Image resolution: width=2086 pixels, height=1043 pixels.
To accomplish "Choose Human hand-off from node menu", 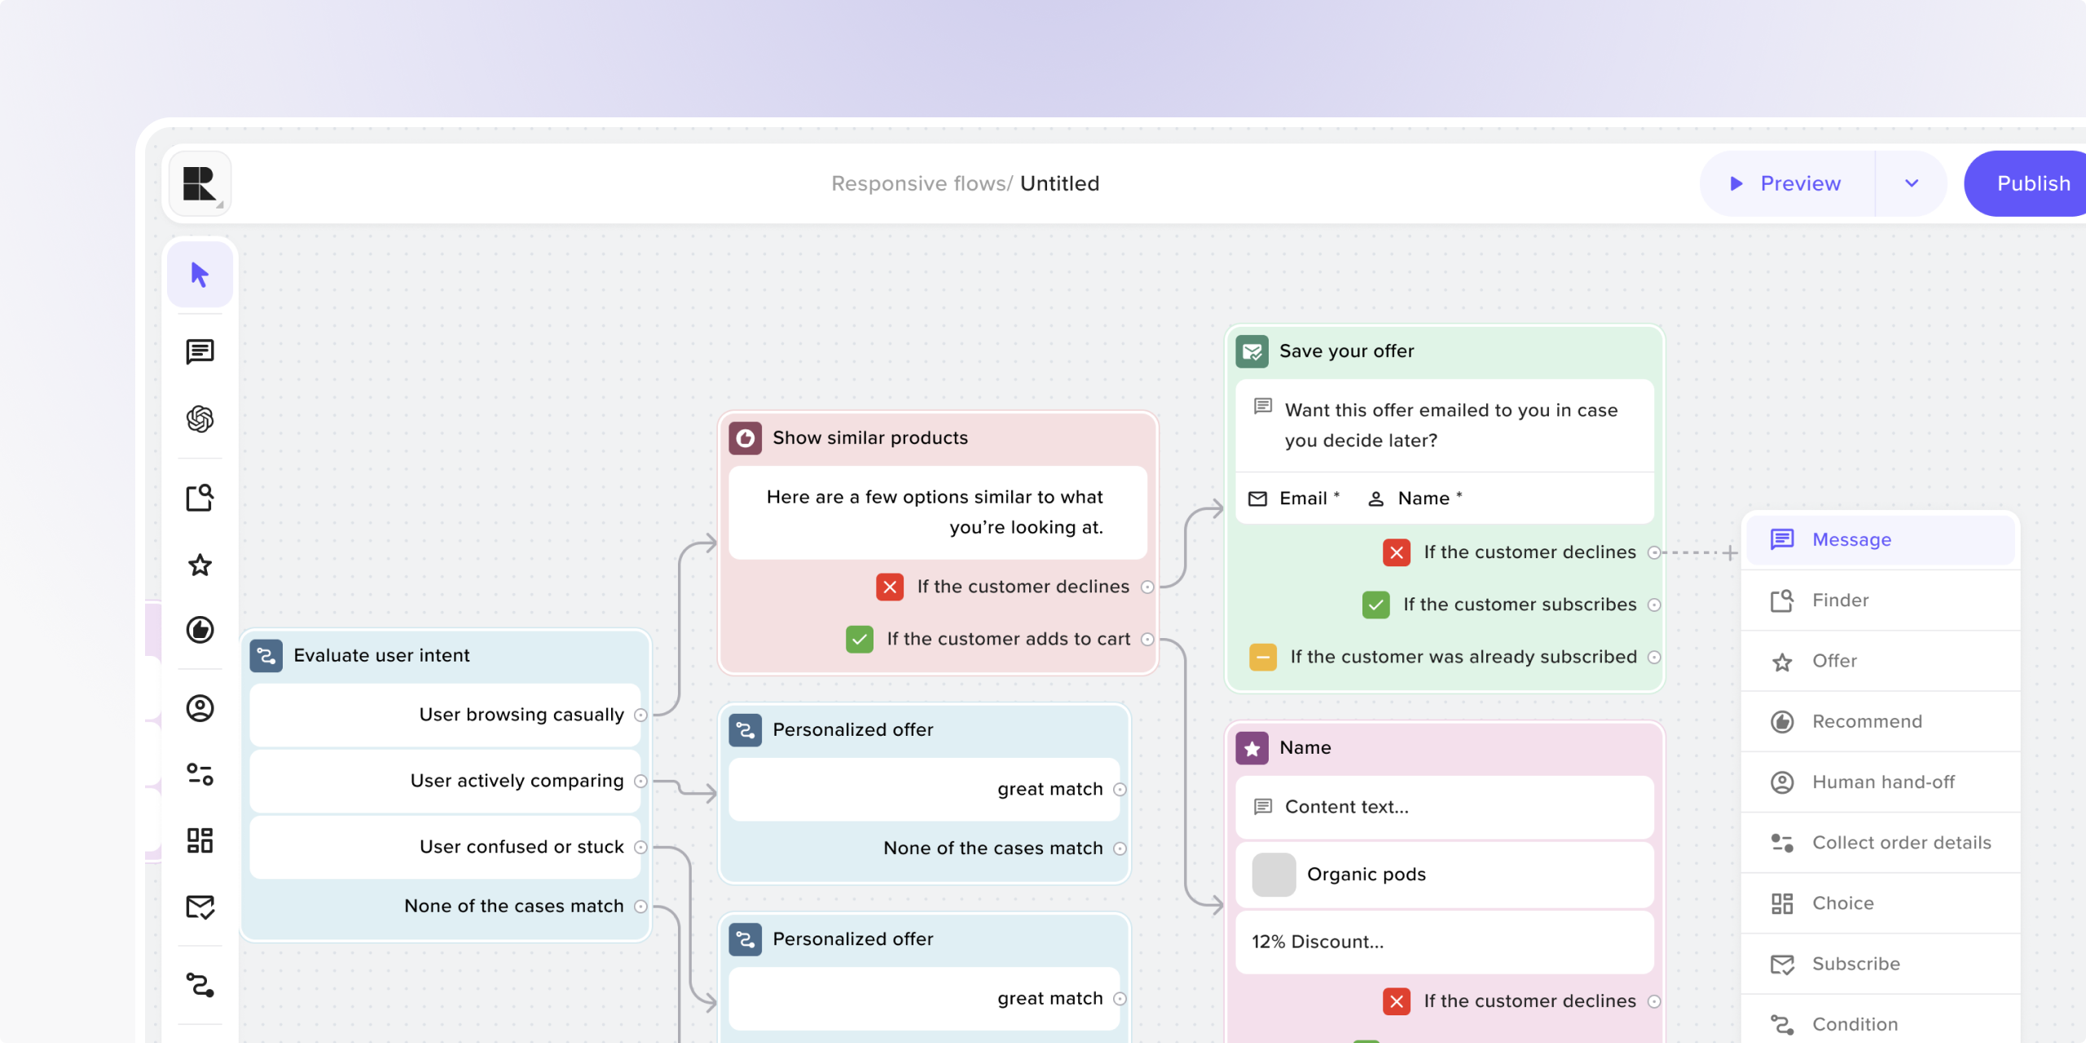I will pyautogui.click(x=1881, y=782).
